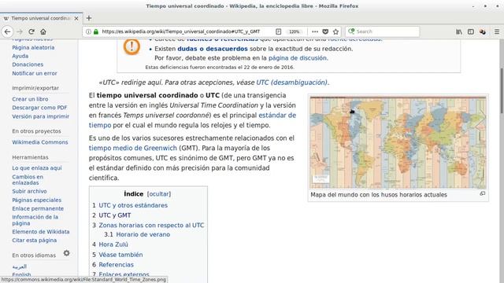
Task: Jump to Véase también section
Action: pyautogui.click(x=120, y=255)
